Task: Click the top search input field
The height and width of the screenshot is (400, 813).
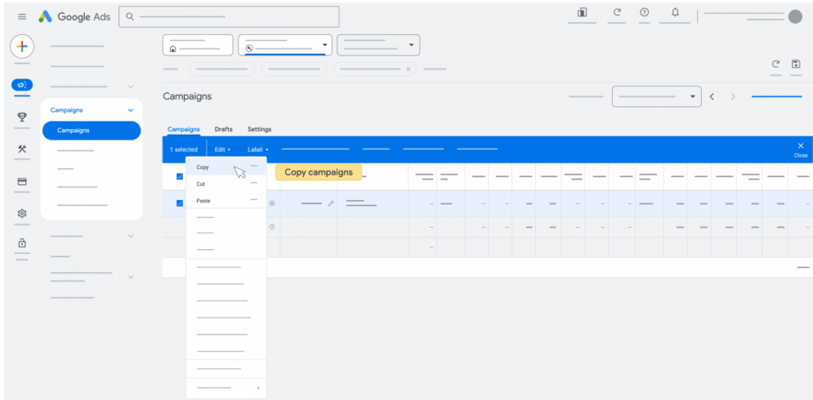Action: coord(229,17)
